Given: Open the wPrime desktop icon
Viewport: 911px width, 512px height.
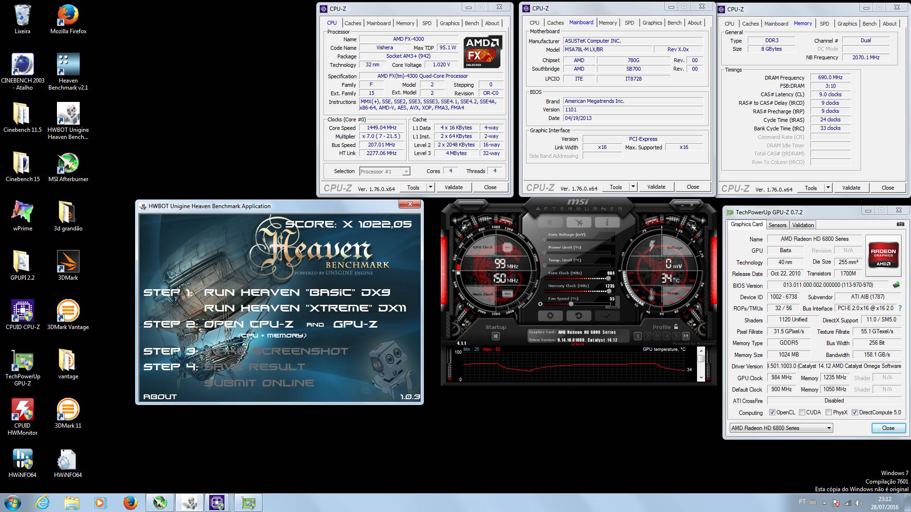Looking at the screenshot, I should click(x=23, y=216).
